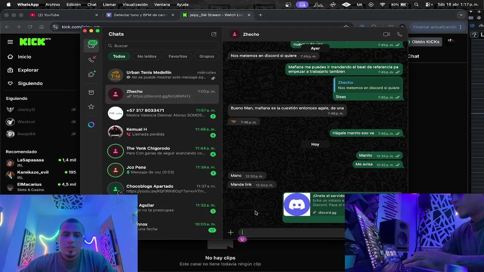Open Westcol followed channel
Screen dimensions: 484x272
[x=41, y=122]
